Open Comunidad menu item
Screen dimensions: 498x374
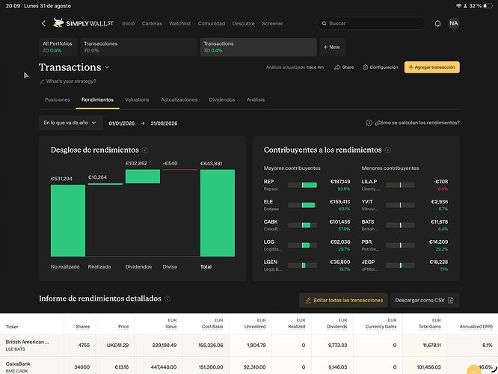211,23
